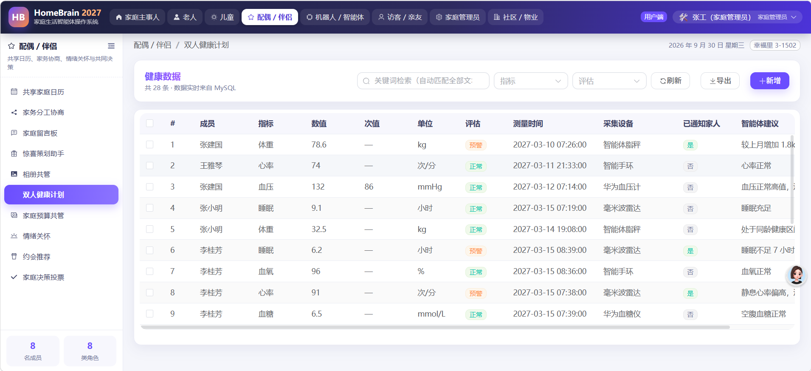Click the star icon next to 配偶 / 伴侣 heading
The image size is (811, 371).
point(11,46)
